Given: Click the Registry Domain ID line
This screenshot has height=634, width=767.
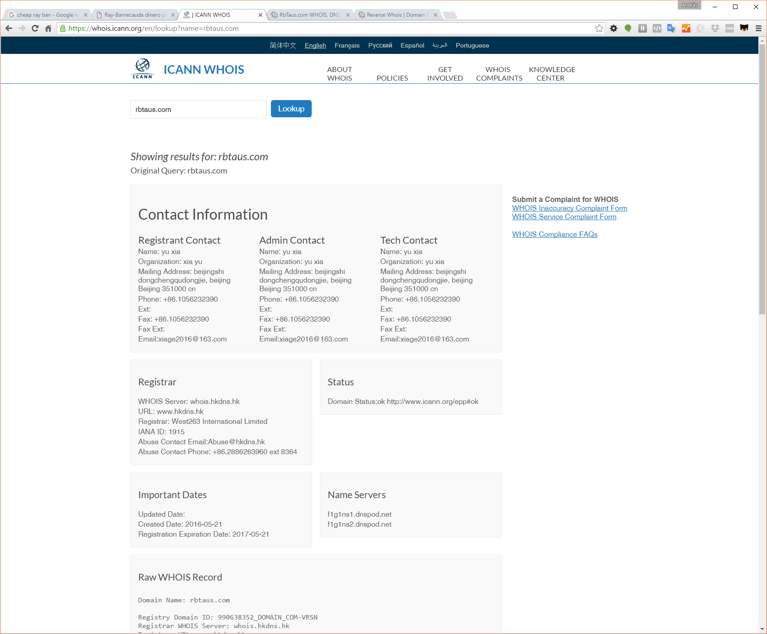Looking at the screenshot, I should tap(228, 617).
